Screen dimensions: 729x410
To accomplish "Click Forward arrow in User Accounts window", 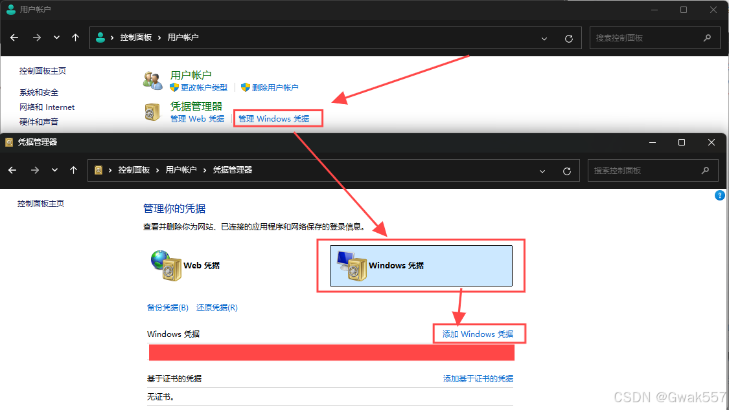I will pos(37,38).
